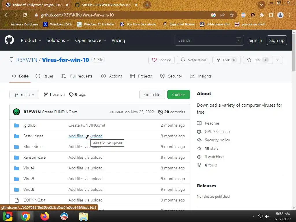The image size is (296, 222).
Task: Go back with the browser back arrow
Action: click(6, 15)
